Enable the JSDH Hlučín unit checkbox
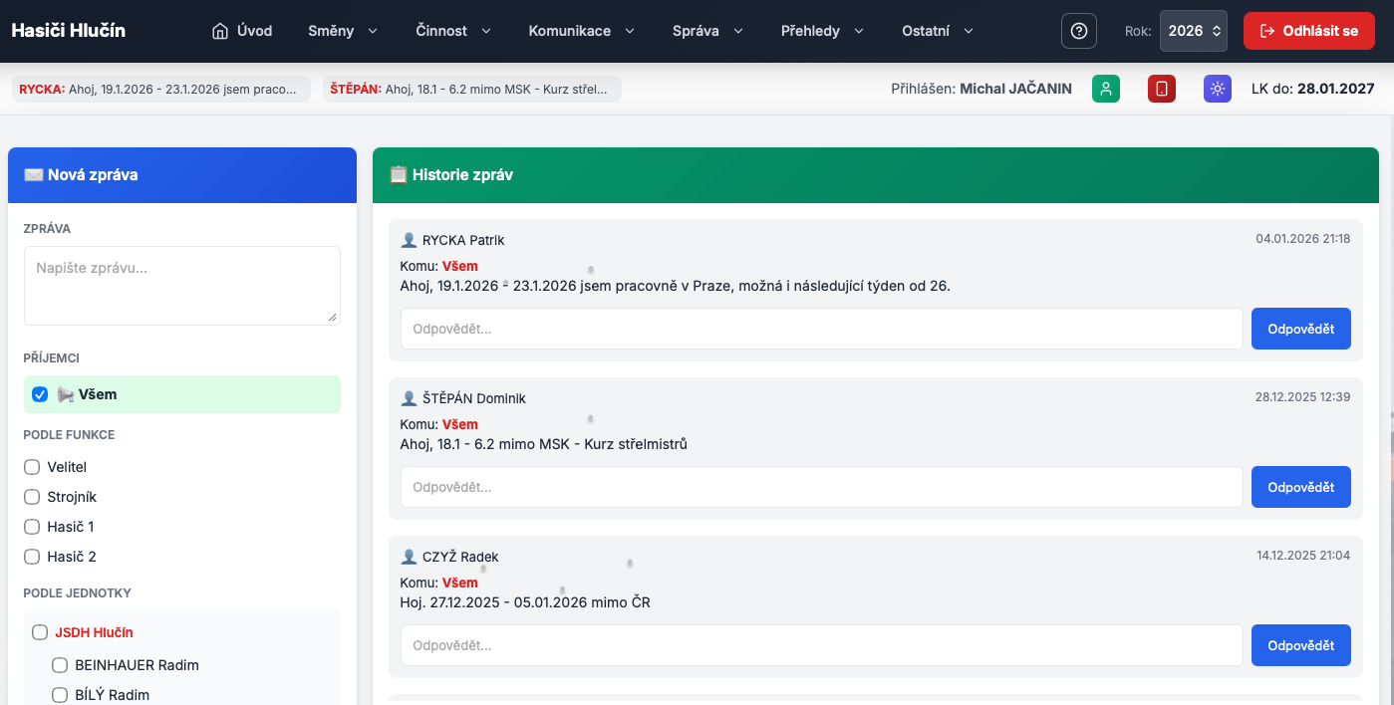 pos(40,632)
